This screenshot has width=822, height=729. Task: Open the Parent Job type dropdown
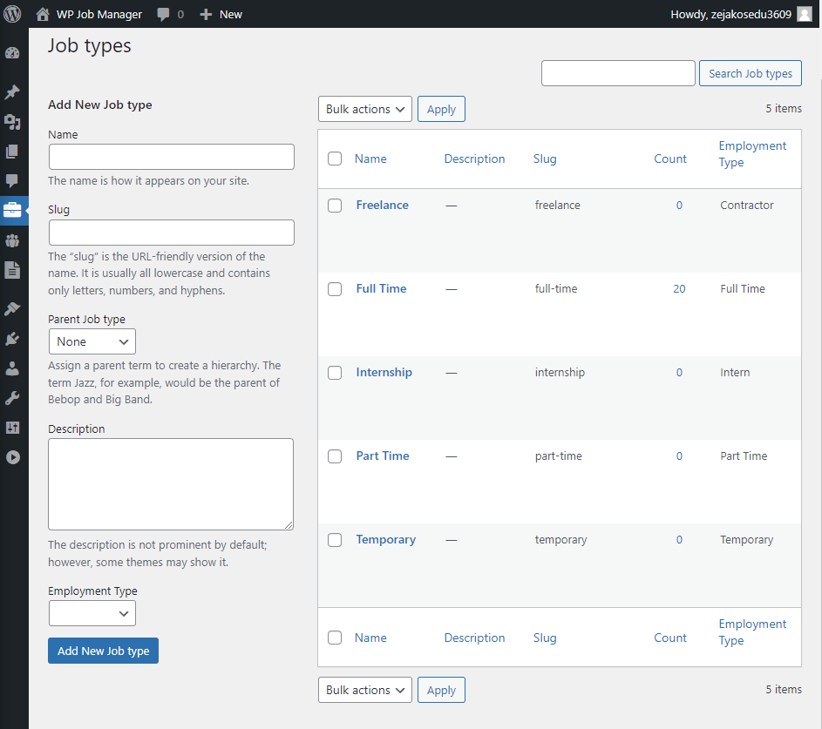(92, 341)
